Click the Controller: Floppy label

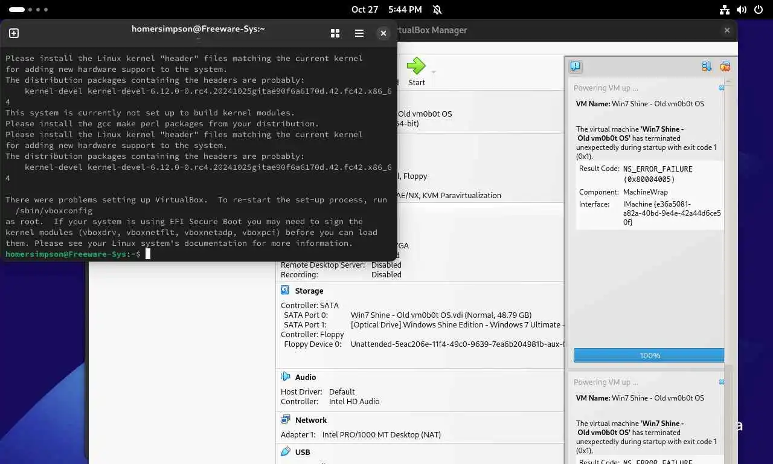pos(312,335)
